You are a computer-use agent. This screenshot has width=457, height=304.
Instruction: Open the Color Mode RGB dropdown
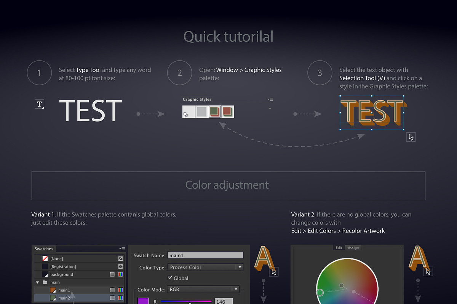(x=203, y=289)
